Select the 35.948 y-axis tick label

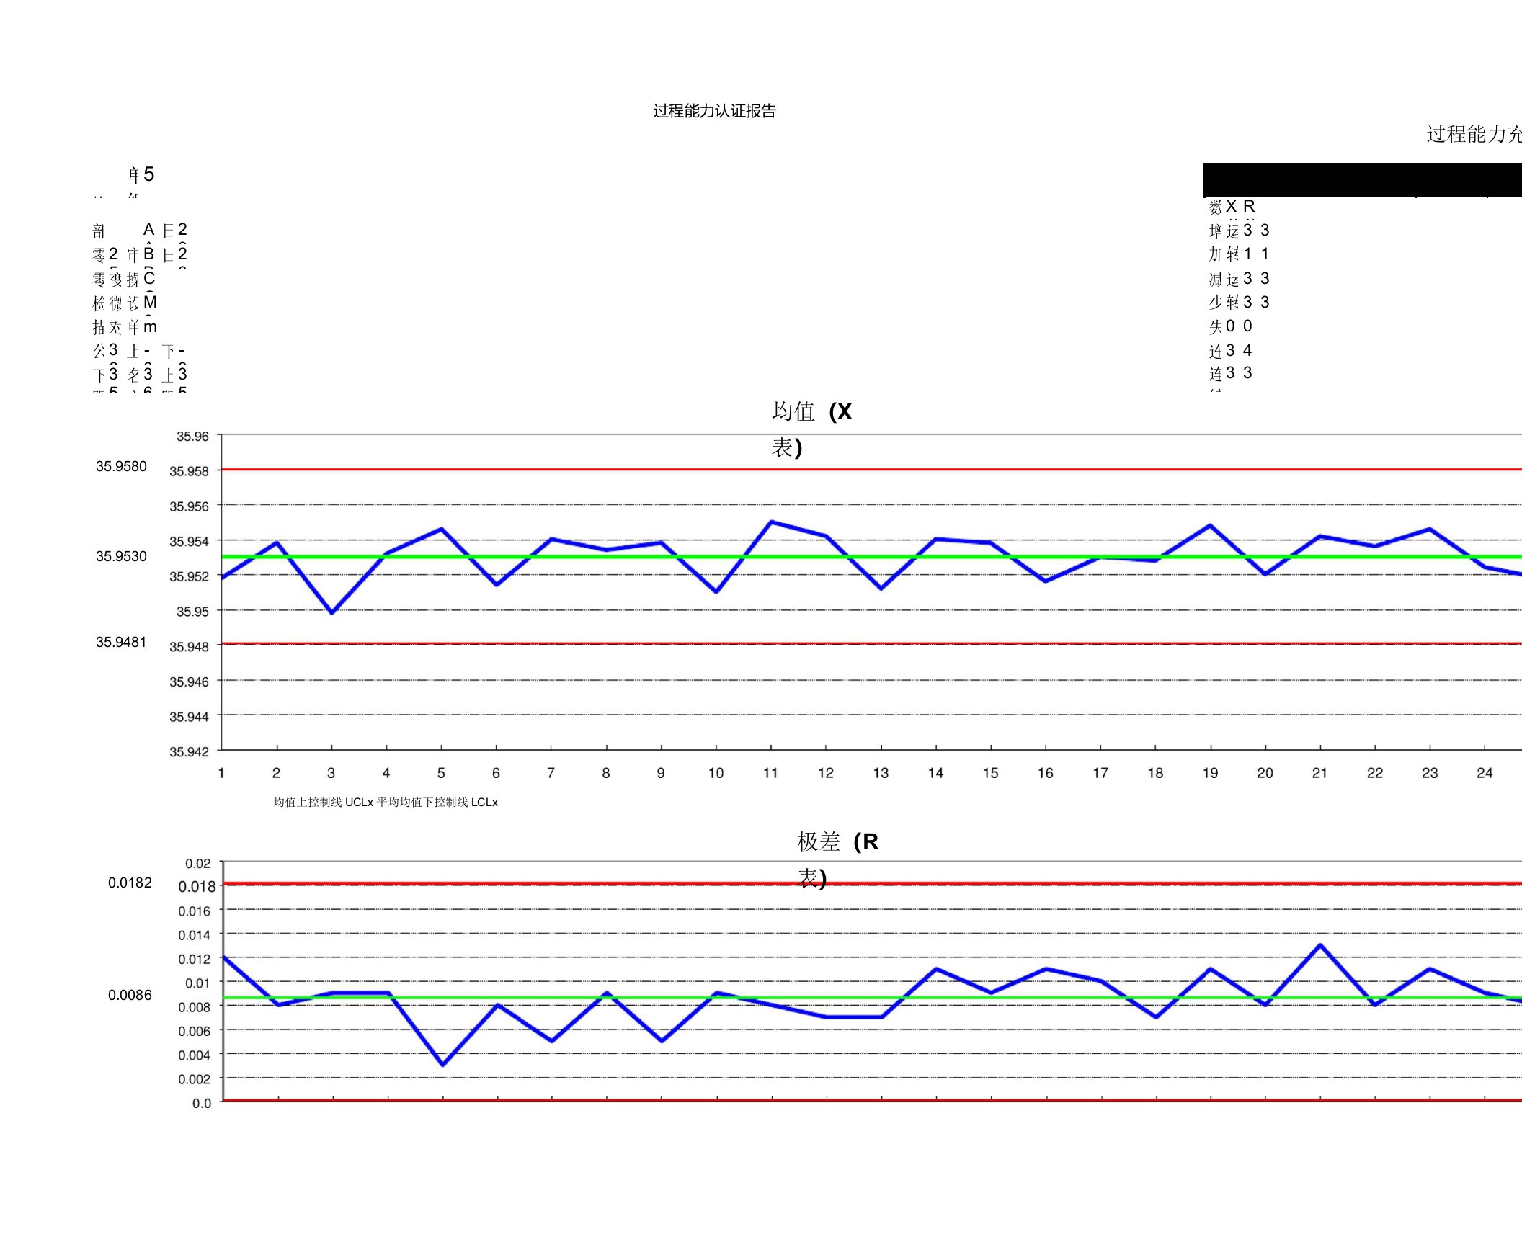[188, 646]
